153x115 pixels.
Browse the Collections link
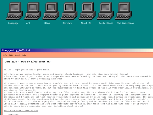click(106, 23)
